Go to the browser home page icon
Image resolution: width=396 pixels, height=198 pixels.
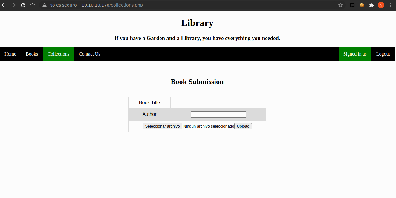click(x=33, y=5)
